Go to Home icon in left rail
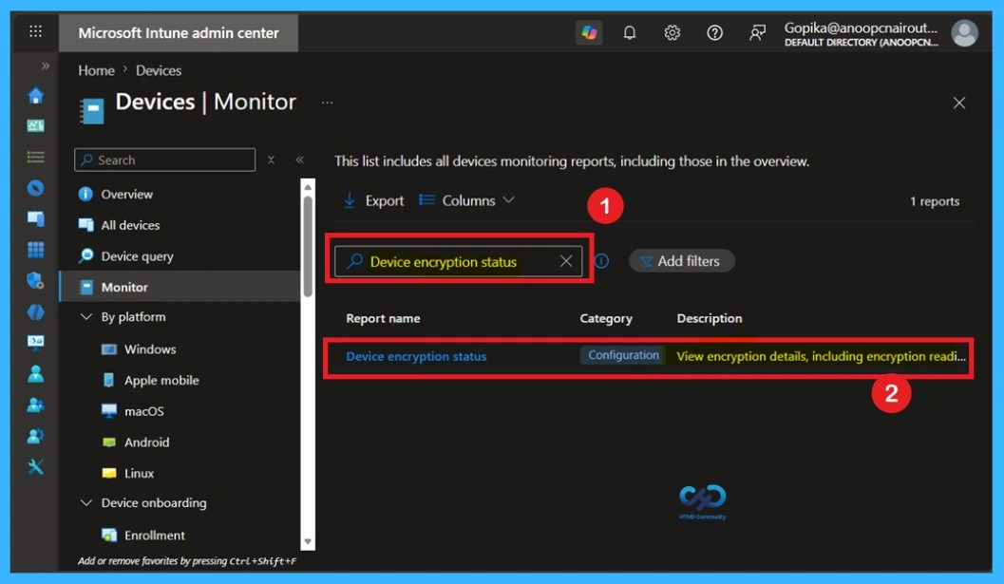Screen dimensions: 1004x584 (x=36, y=95)
